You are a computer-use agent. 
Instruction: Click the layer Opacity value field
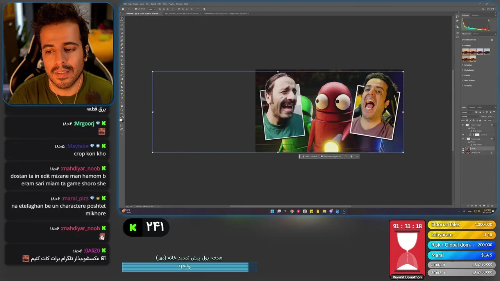pos(489,116)
